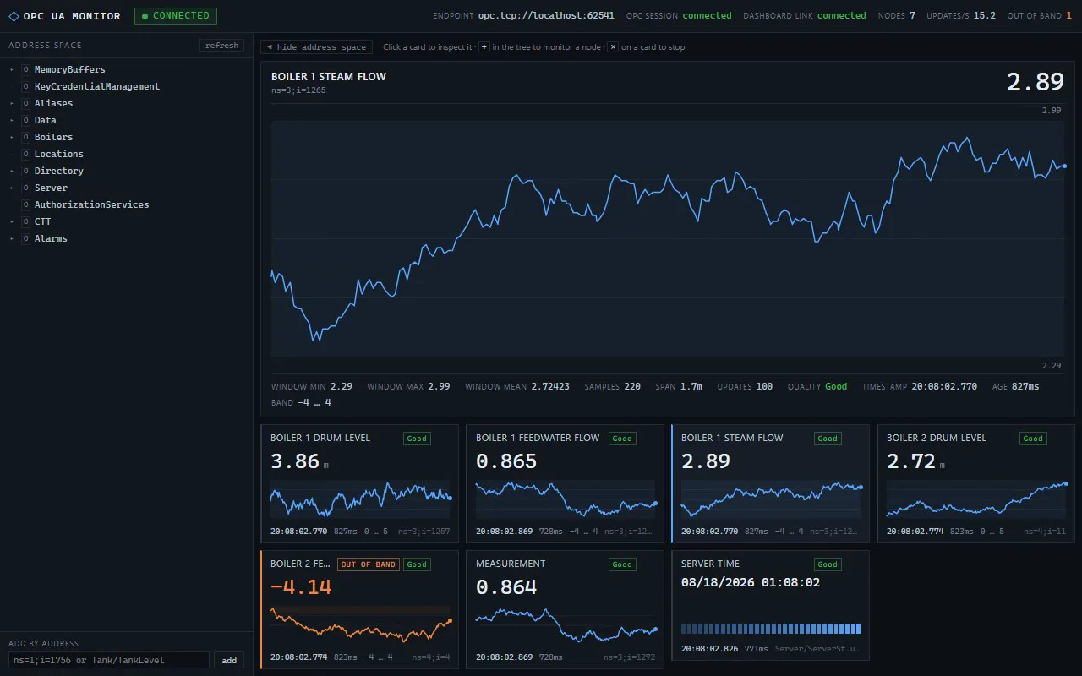Click the add button for address

pyautogui.click(x=229, y=661)
